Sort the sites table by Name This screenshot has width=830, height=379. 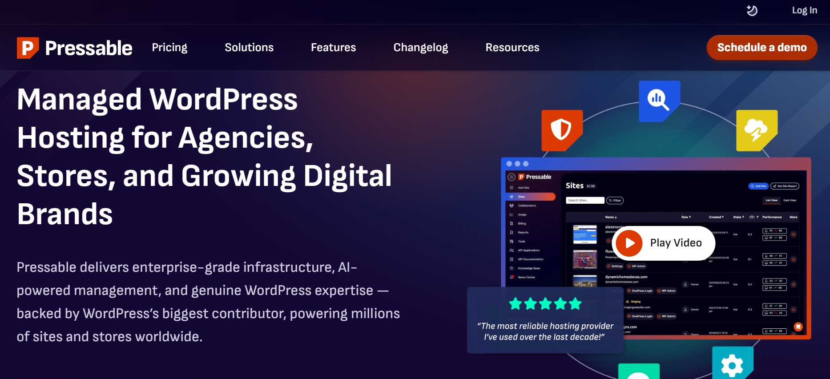(x=611, y=217)
